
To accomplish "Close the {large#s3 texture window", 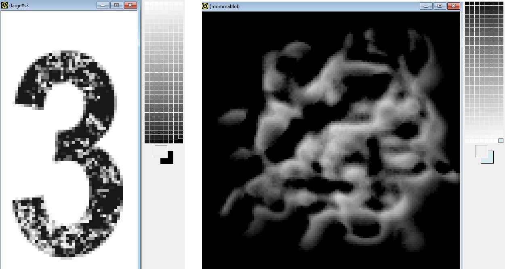I will 130,5.
